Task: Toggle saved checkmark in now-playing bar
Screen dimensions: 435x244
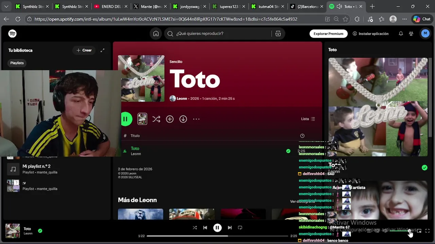Action: tap(40, 231)
